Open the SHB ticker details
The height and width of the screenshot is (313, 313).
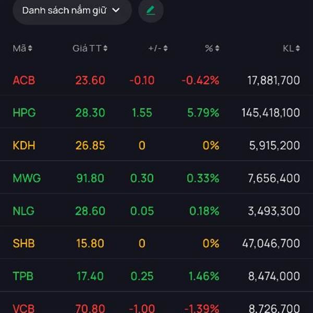pos(24,243)
